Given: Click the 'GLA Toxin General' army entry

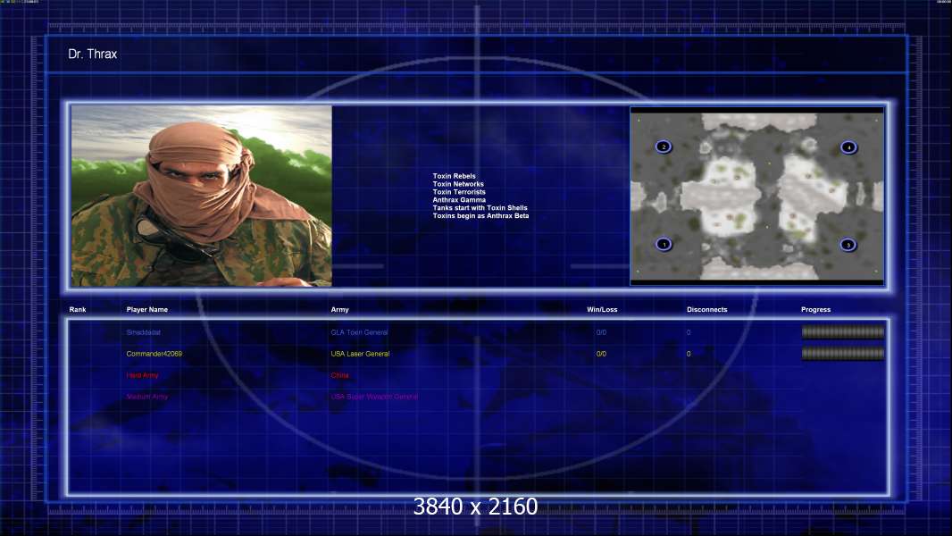Looking at the screenshot, I should [359, 332].
